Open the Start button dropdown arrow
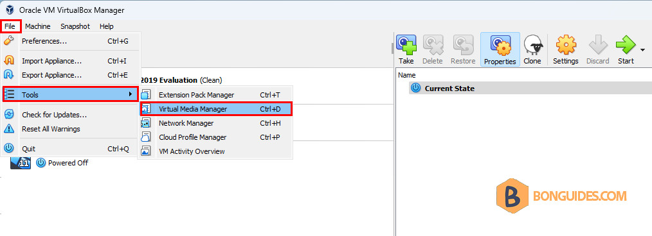The width and height of the screenshot is (652, 236). pos(642,50)
